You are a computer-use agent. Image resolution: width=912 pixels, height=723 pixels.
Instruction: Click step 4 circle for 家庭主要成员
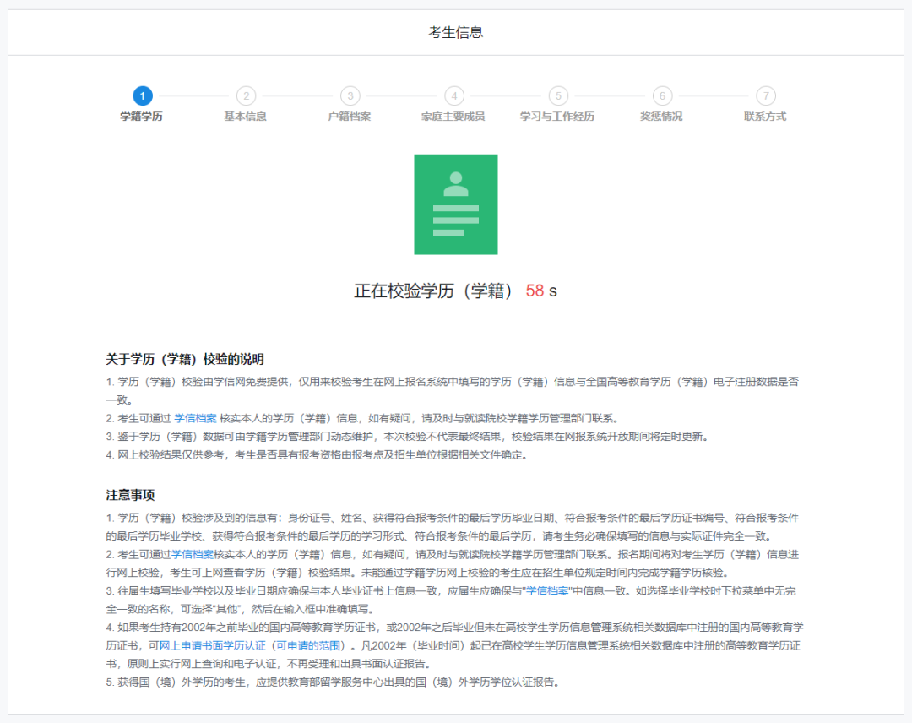[x=454, y=96]
